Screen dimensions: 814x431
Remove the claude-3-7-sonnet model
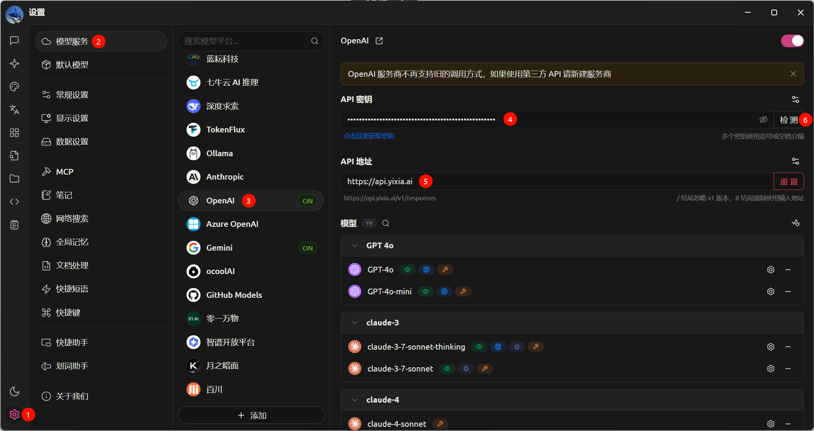pyautogui.click(x=788, y=368)
